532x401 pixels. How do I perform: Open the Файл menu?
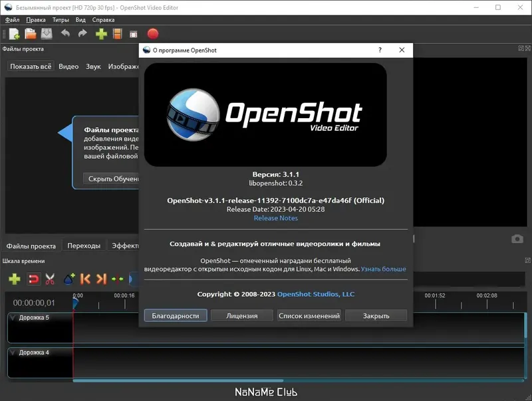click(x=12, y=20)
